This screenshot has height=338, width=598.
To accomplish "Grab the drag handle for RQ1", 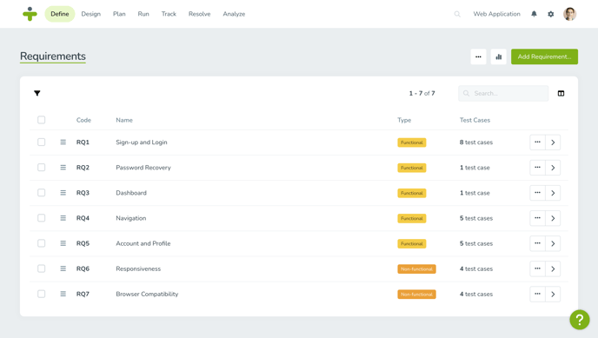I will 63,142.
